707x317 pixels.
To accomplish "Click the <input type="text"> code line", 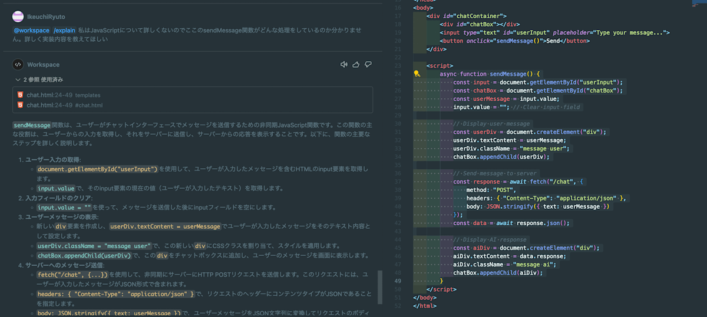I will click(554, 32).
